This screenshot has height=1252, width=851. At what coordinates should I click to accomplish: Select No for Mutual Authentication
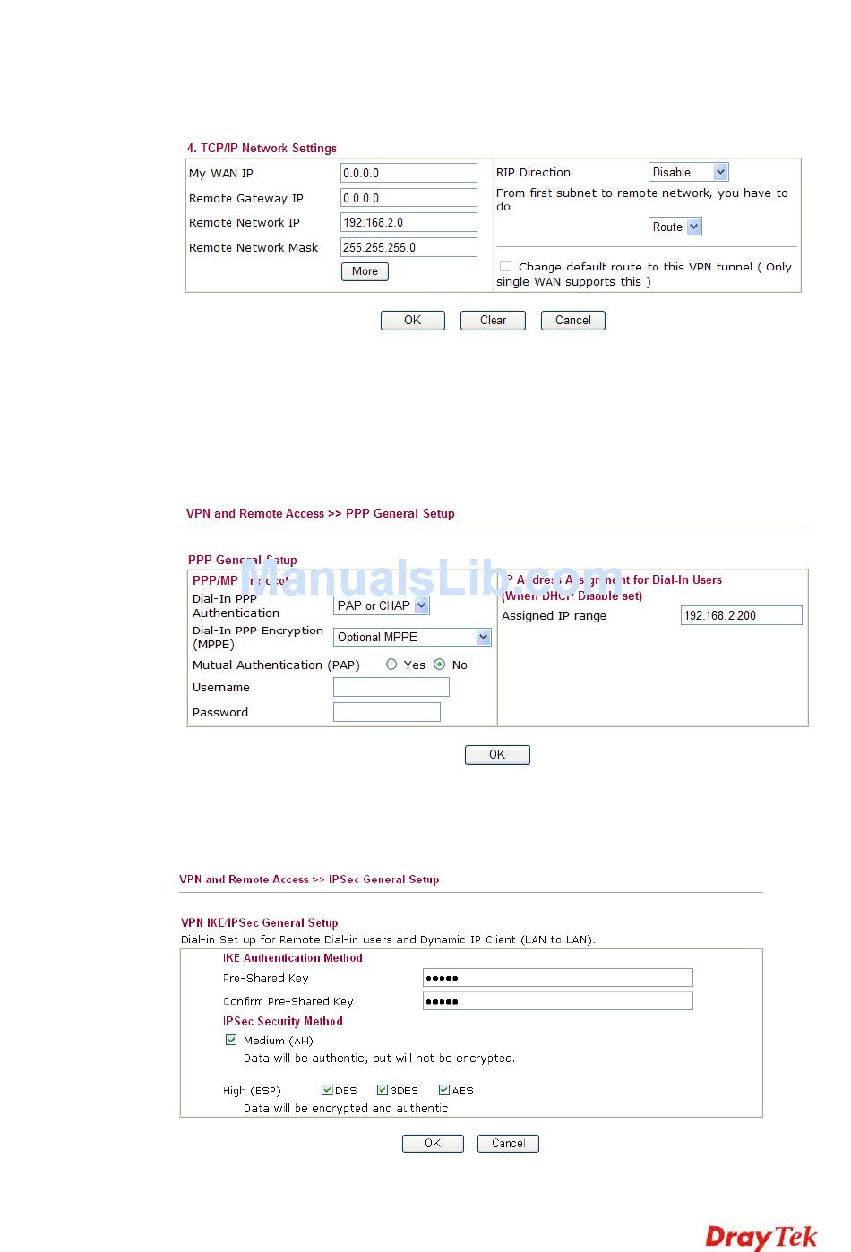pos(439,665)
